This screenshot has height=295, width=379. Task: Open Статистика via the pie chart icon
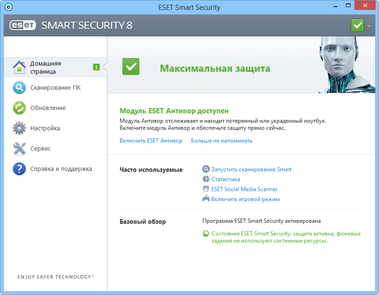[206, 179]
